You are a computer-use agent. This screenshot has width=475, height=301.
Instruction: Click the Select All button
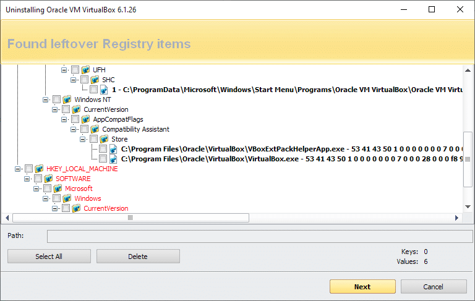[x=49, y=256]
